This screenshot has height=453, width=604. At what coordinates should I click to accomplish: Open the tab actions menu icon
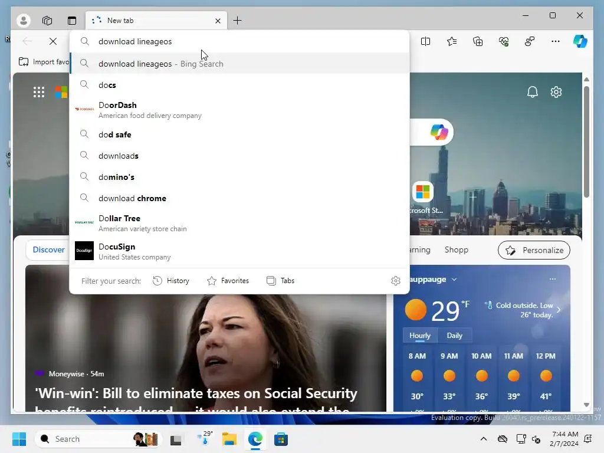[72, 21]
